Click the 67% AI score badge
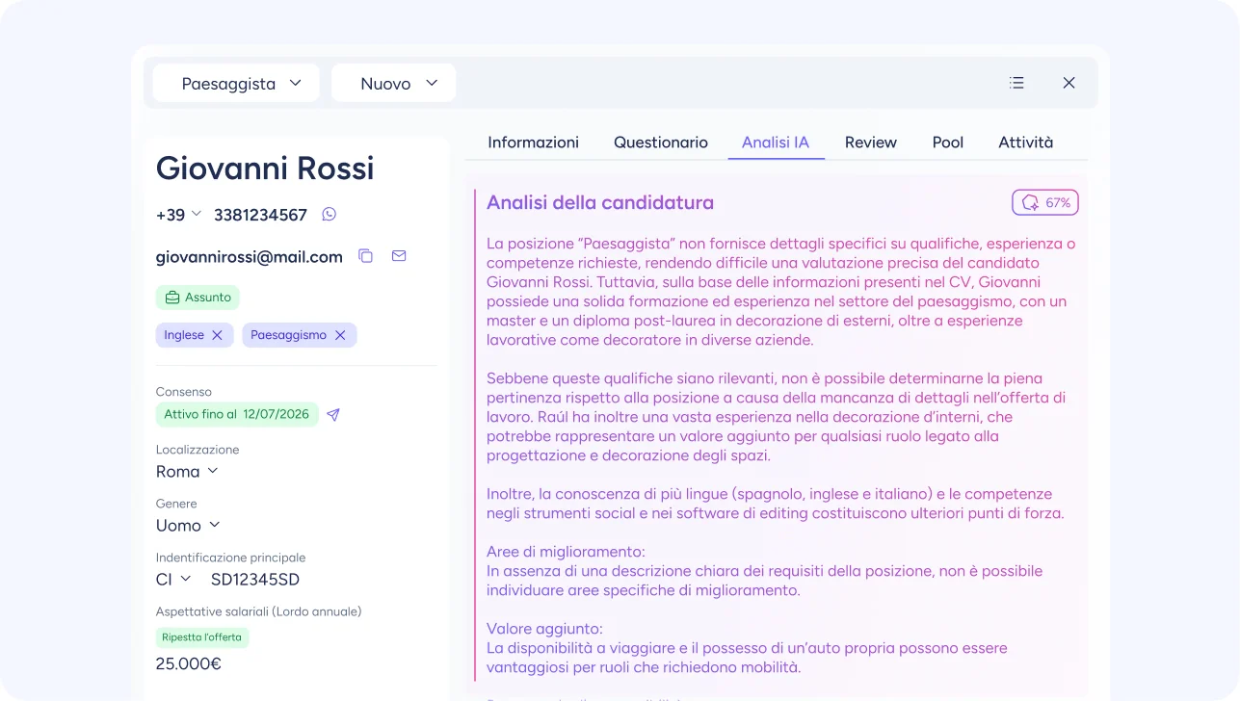This screenshot has height=701, width=1240. [1045, 202]
